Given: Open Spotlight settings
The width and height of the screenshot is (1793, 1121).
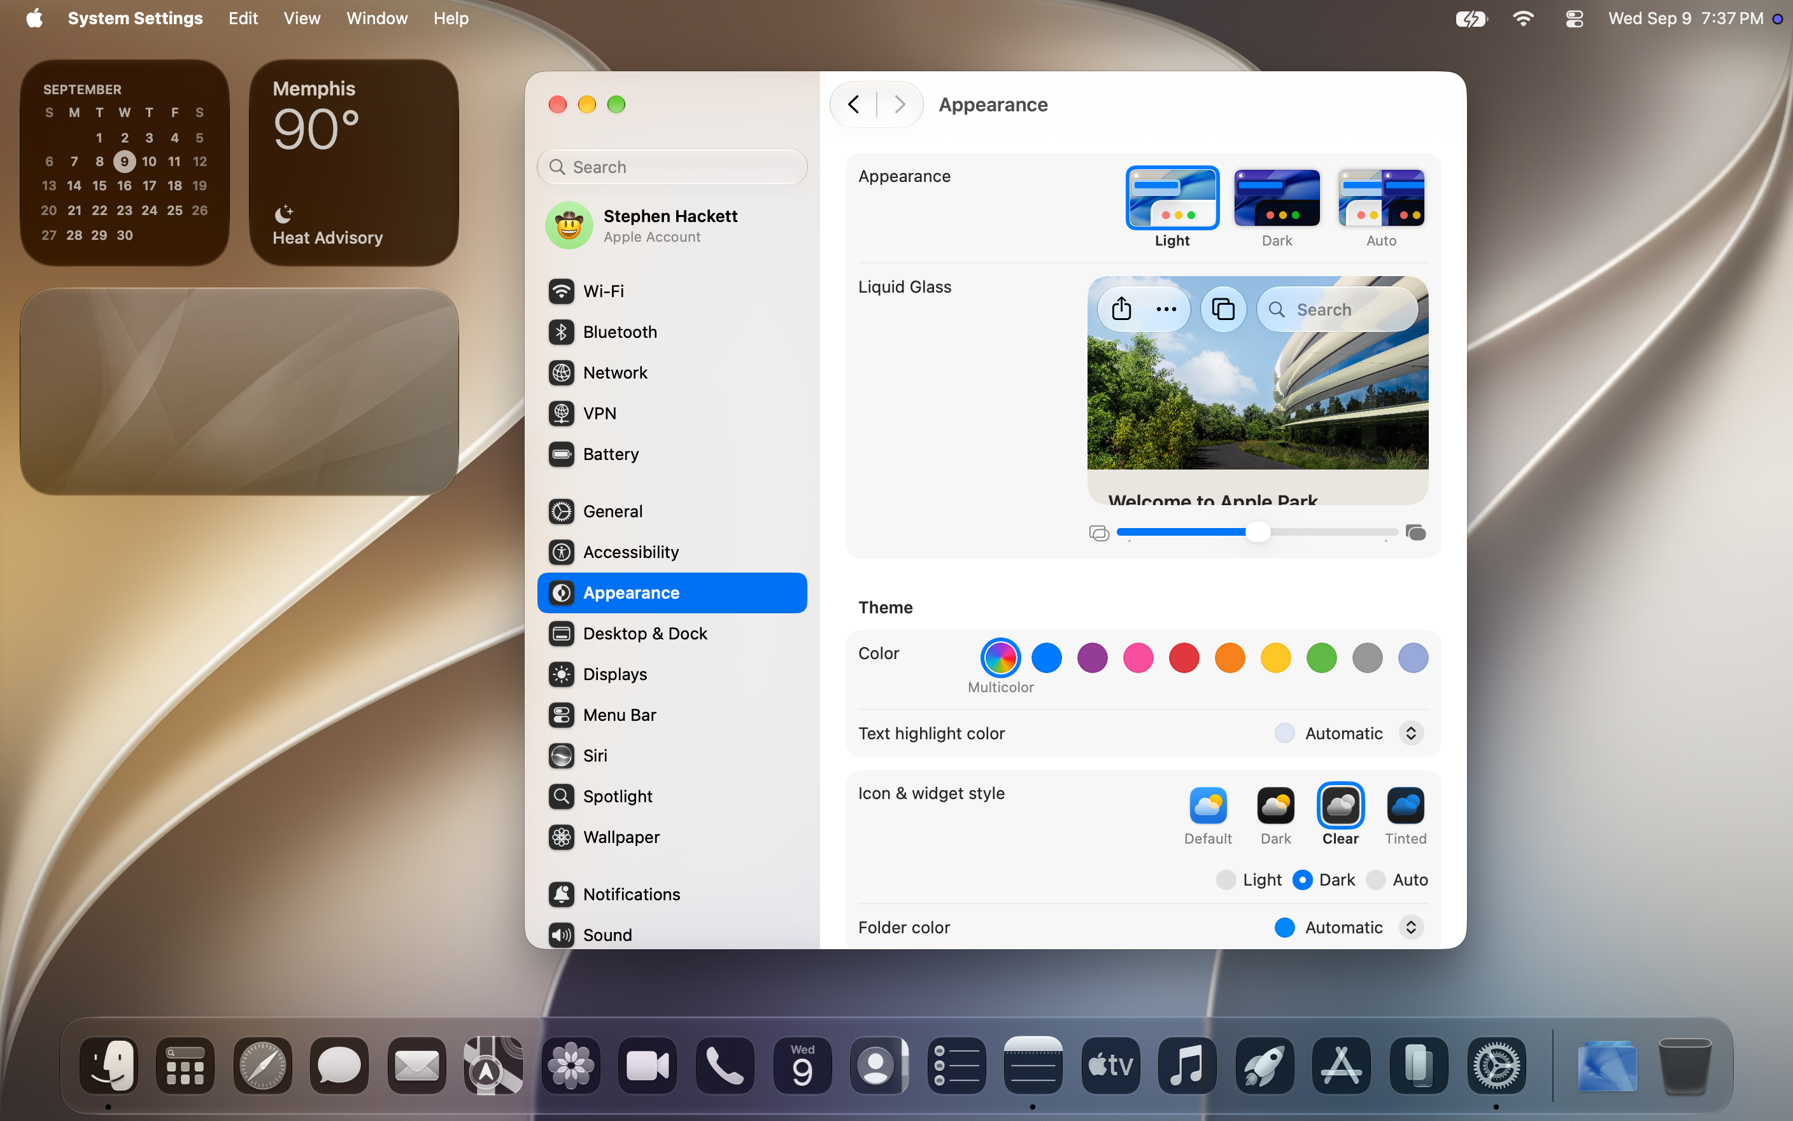Looking at the screenshot, I should [x=671, y=797].
